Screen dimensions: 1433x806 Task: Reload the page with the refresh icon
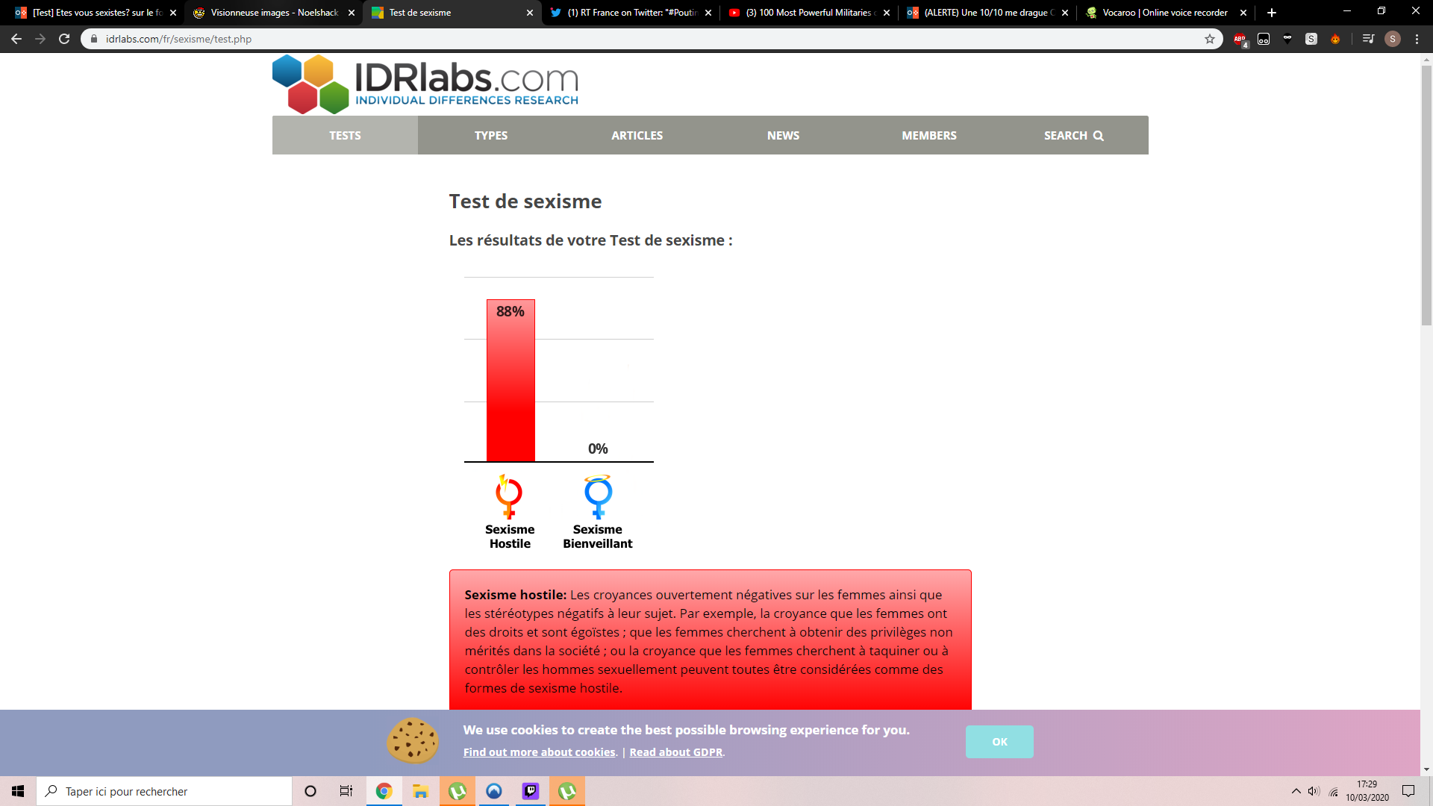(x=64, y=39)
